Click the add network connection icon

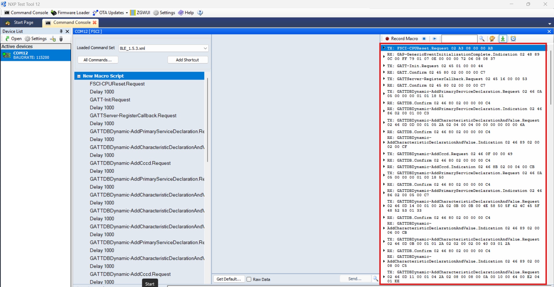[53, 39]
